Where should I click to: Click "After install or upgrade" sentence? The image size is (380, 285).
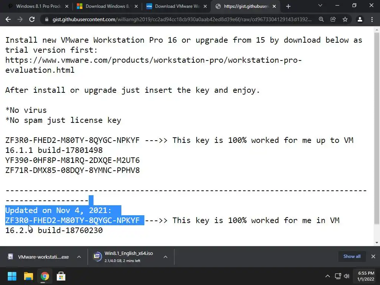click(132, 90)
